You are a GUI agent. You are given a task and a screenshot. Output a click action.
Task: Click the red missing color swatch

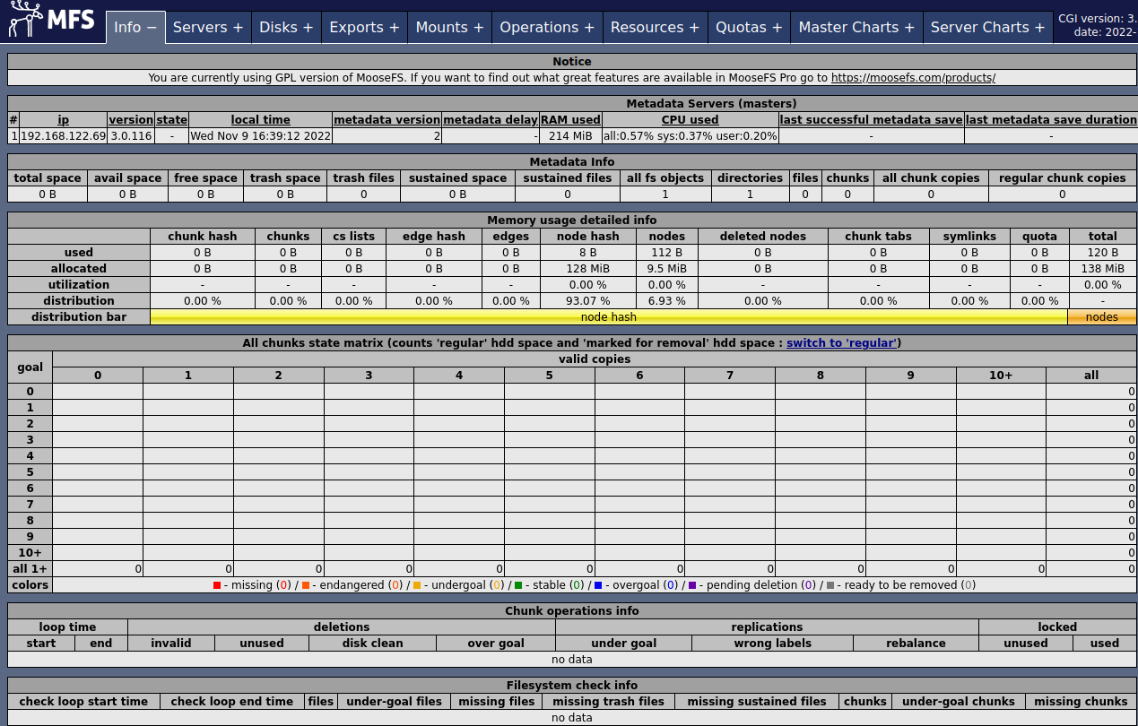coord(217,585)
